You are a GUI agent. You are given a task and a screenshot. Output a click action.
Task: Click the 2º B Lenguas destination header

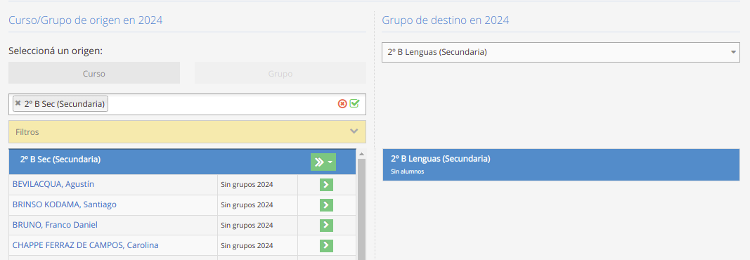(561, 164)
